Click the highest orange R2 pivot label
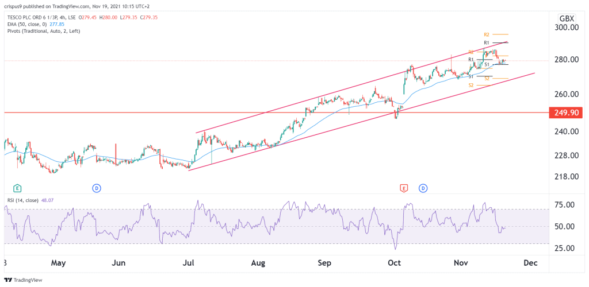Viewport: 589px width, 287px height. [x=487, y=34]
